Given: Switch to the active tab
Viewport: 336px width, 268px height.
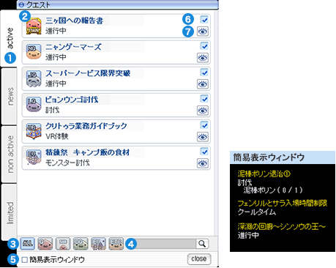Looking at the screenshot, I should coord(10,38).
